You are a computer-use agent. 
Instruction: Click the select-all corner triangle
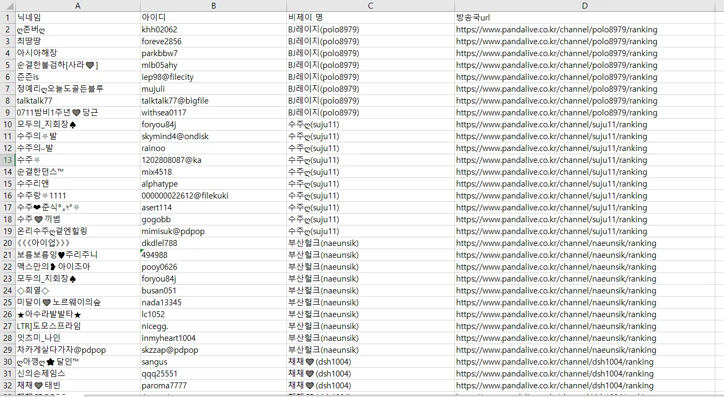(8, 6)
